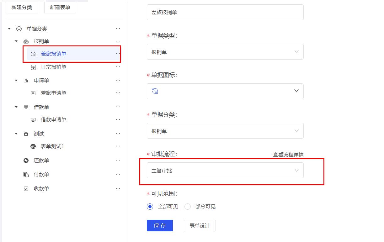384x242 pixels.
Task: Click the document icon beside 付款单
Action: pyautogui.click(x=26, y=175)
